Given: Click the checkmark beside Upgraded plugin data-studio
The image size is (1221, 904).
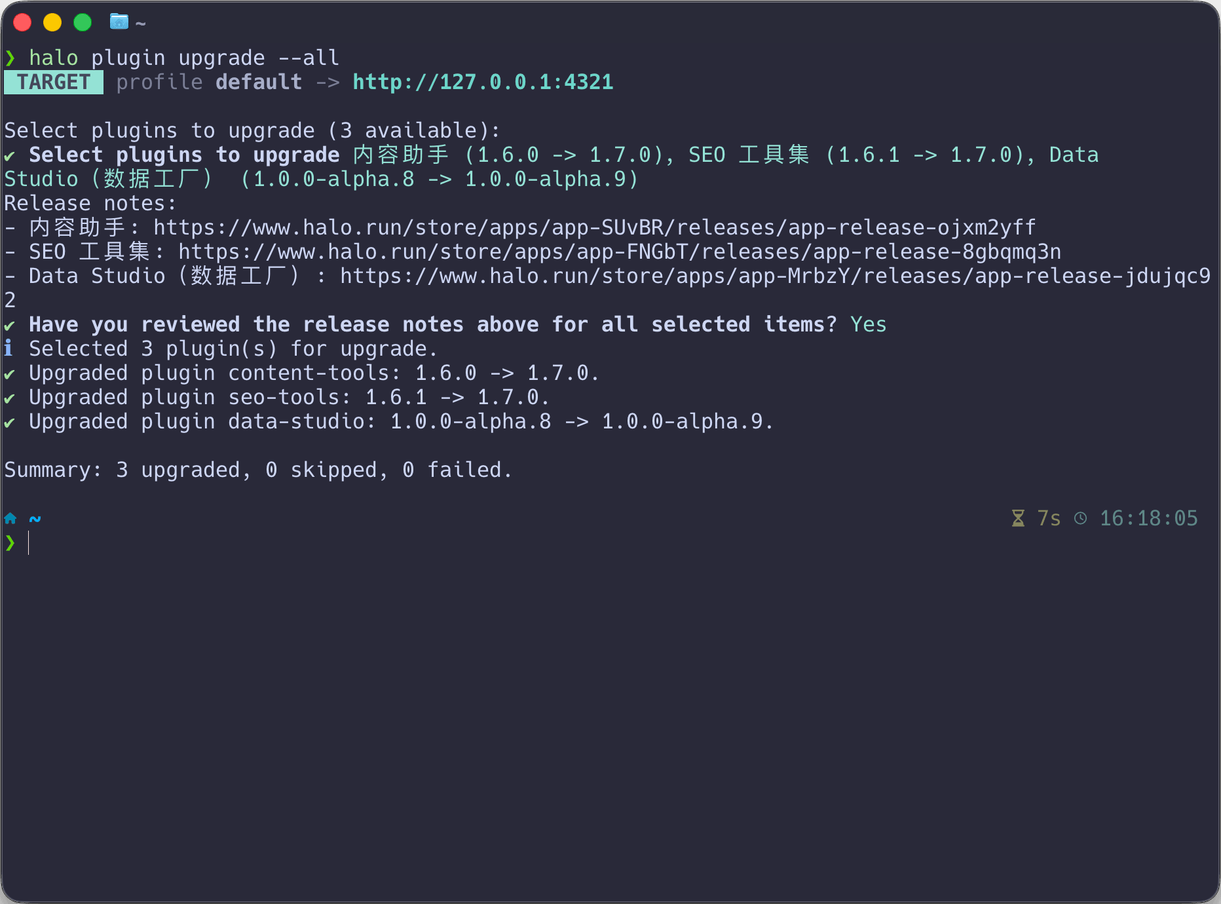Looking at the screenshot, I should (9, 423).
